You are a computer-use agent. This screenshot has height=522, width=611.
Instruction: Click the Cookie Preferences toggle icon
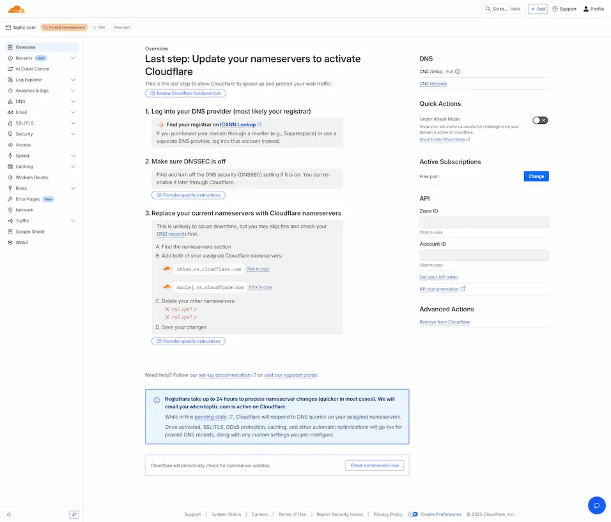pos(413,514)
